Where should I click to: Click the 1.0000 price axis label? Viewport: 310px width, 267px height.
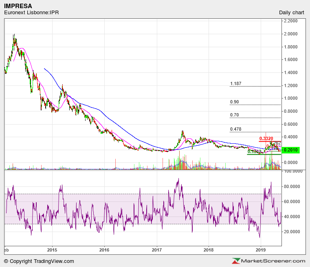[x=290, y=98]
